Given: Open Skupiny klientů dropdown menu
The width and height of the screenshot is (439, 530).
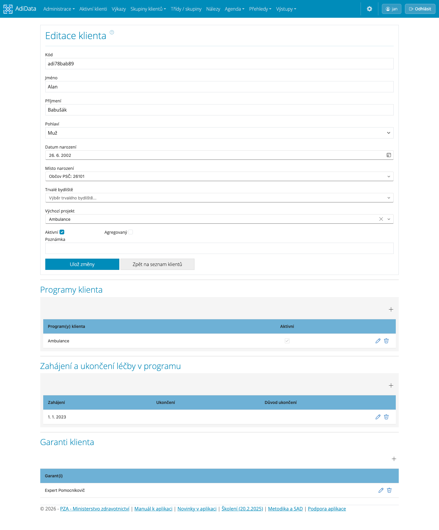Looking at the screenshot, I should coord(148,9).
